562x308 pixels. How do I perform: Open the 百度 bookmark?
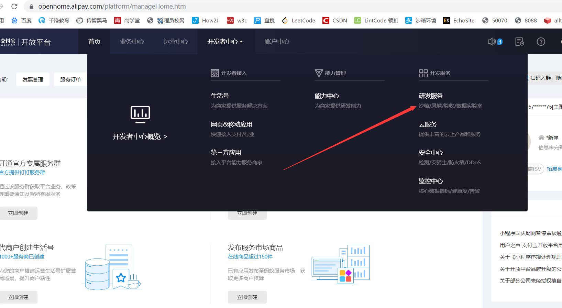tap(21, 21)
